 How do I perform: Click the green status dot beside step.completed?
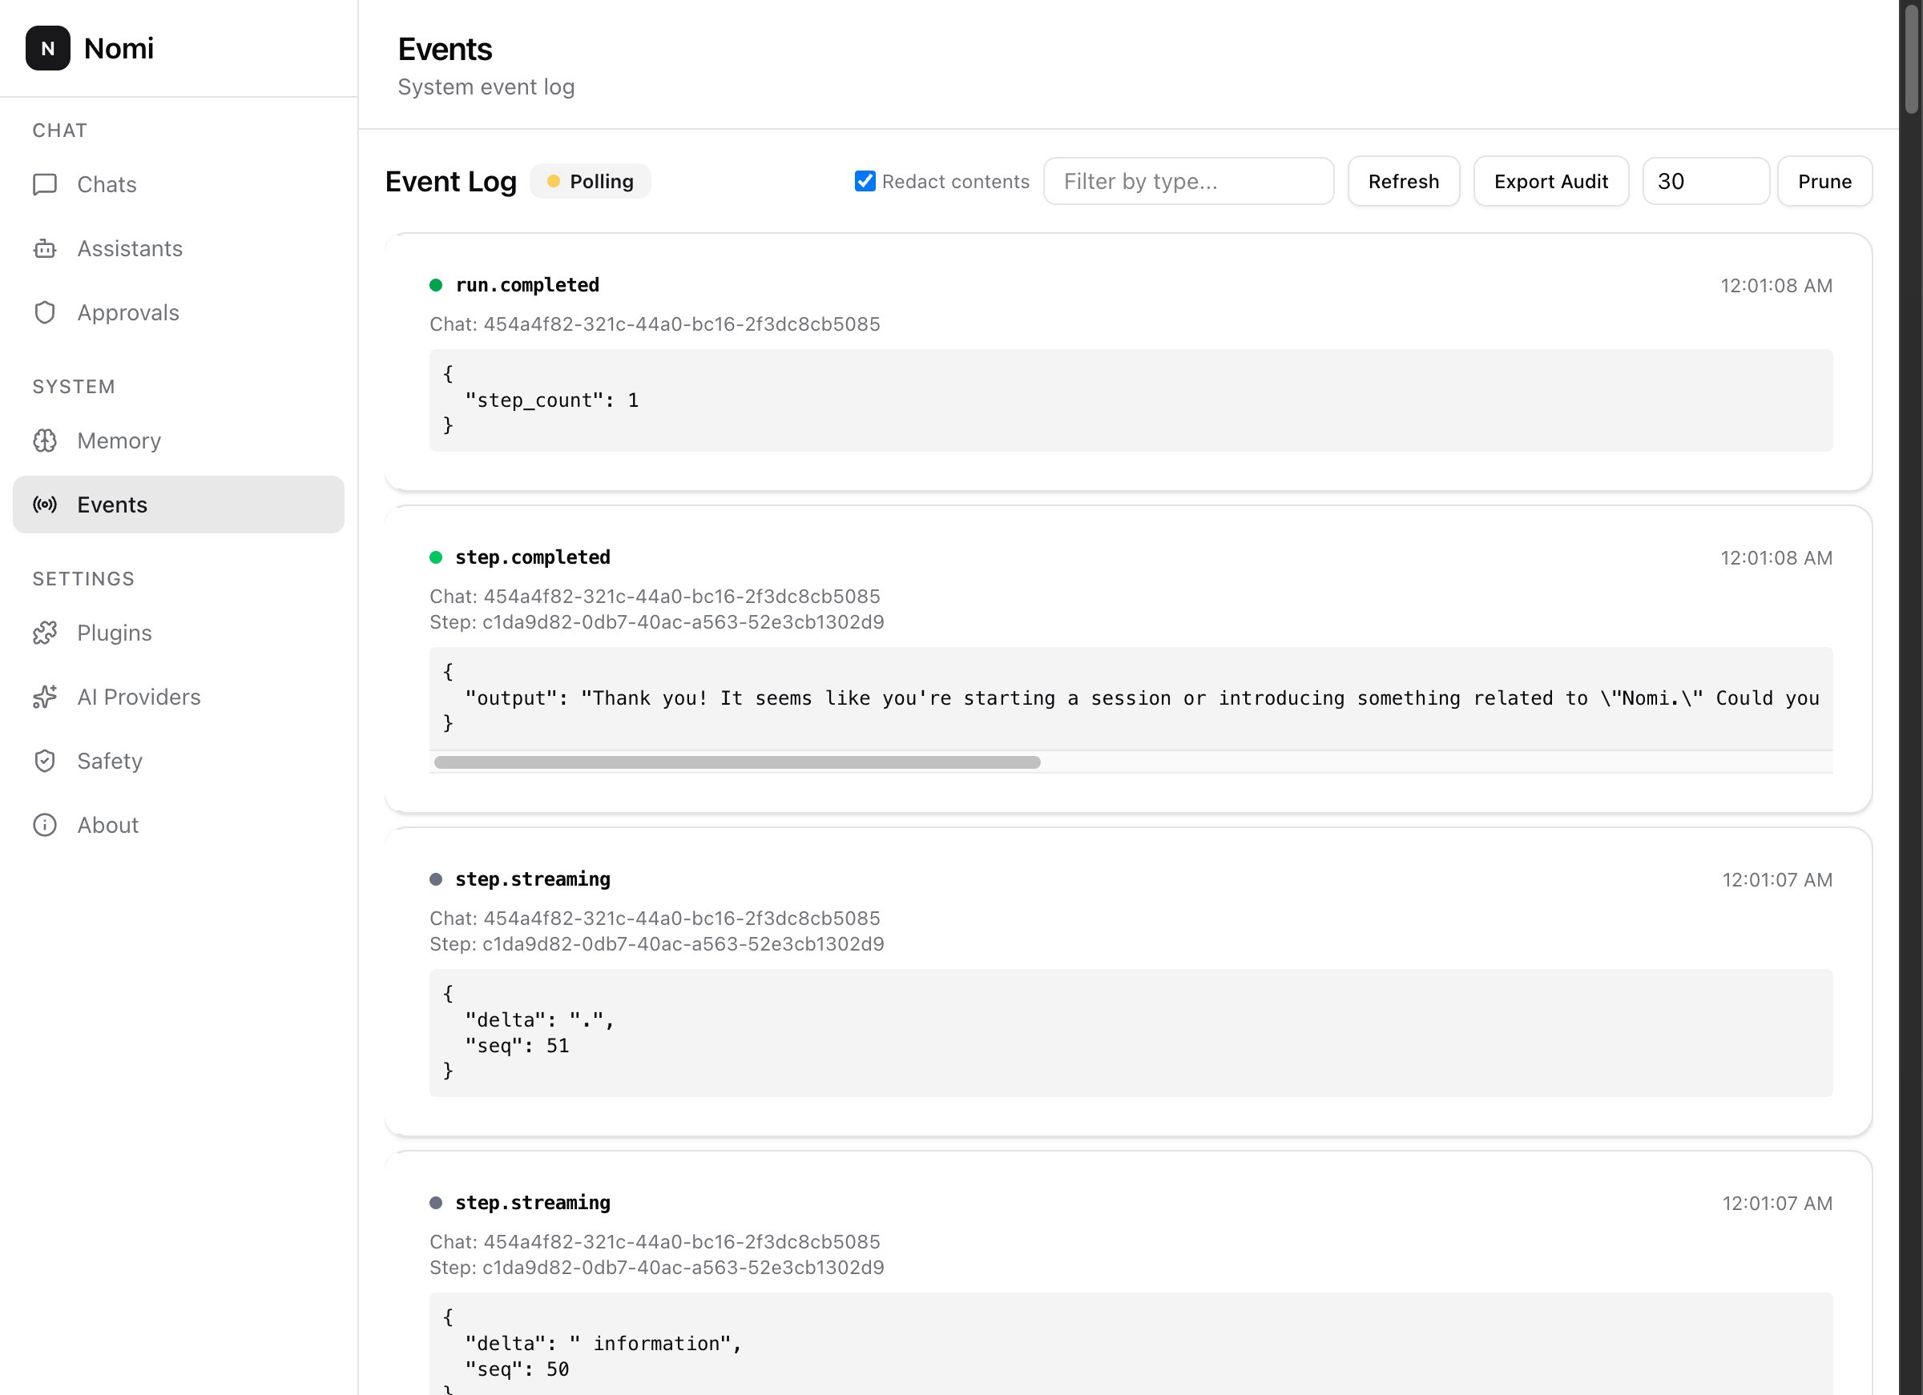click(436, 557)
